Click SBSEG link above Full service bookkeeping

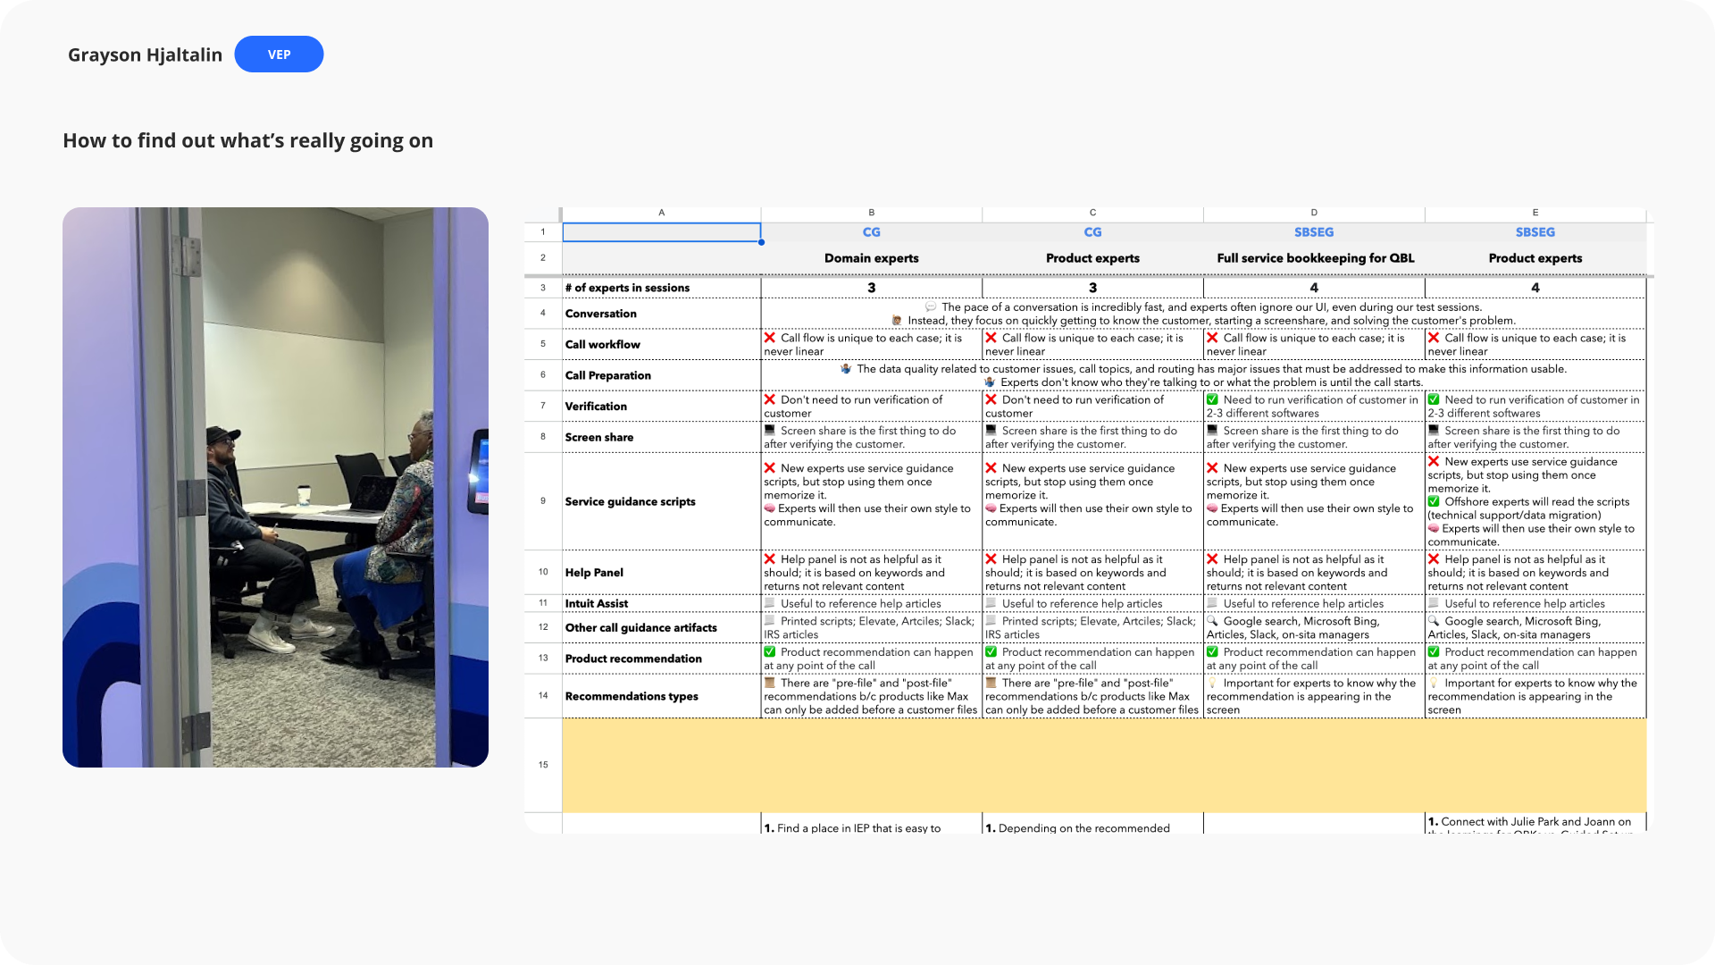[x=1313, y=232]
